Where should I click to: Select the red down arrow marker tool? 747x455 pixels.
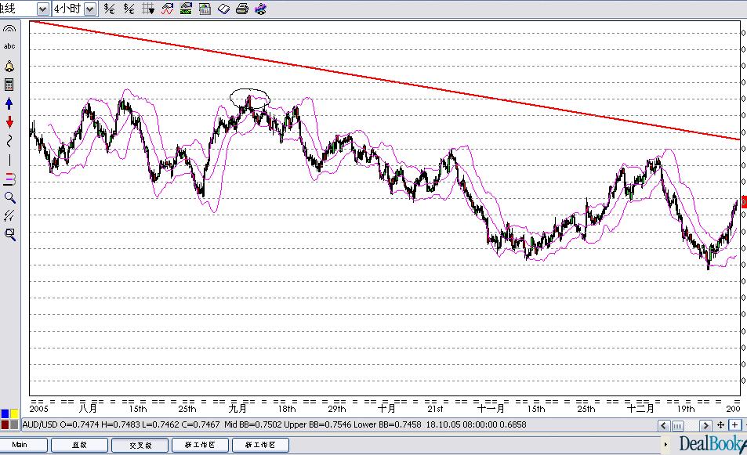pyautogui.click(x=9, y=122)
